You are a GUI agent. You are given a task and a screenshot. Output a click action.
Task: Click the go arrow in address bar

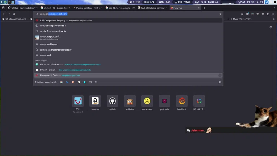220,14
